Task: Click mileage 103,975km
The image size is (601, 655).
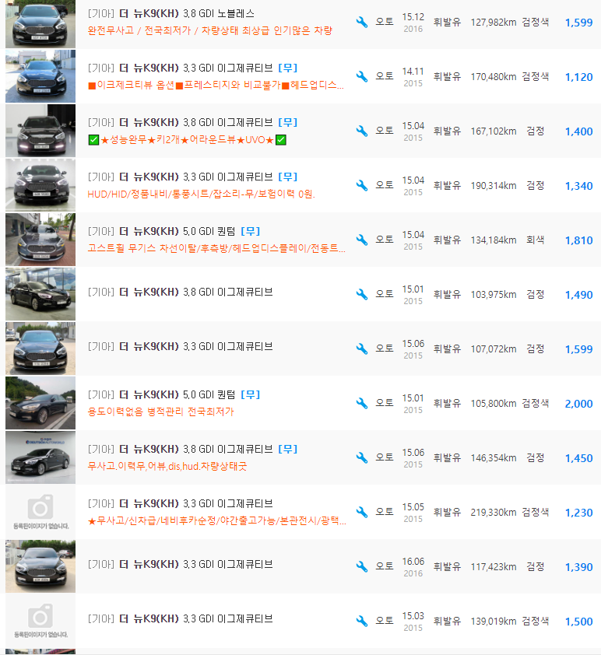Action: click(x=494, y=295)
